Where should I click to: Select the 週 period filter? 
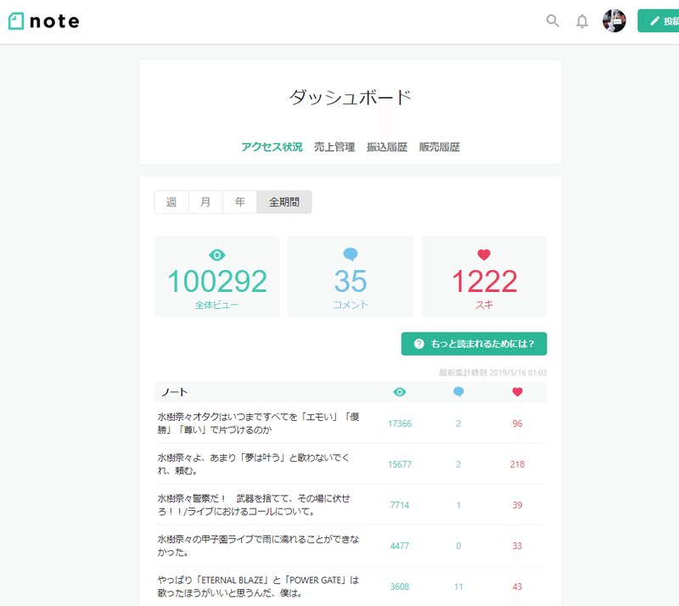click(x=171, y=202)
